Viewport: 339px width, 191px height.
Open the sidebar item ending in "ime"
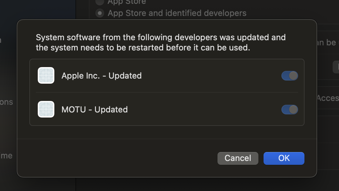pyautogui.click(x=6, y=156)
